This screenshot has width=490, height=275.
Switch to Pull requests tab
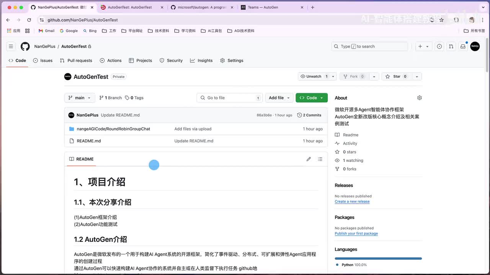[x=76, y=60]
